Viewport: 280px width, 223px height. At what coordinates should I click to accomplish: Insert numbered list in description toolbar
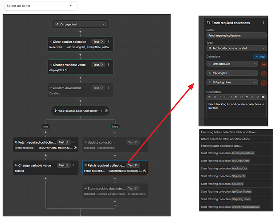242,97
